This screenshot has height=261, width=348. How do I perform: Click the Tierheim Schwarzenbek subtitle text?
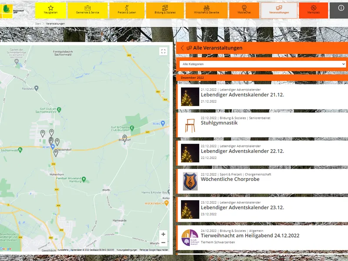(x=218, y=242)
